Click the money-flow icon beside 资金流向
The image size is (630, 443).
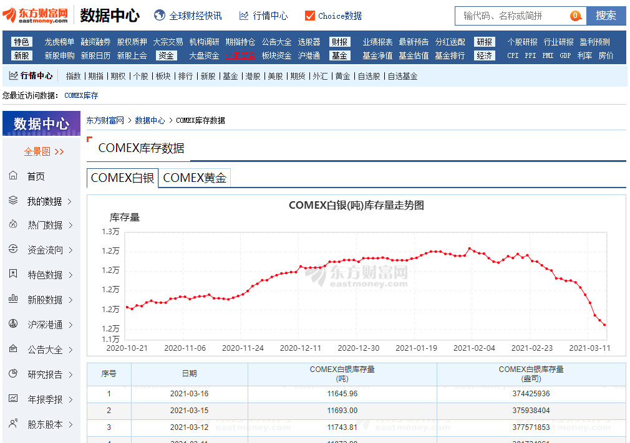[x=13, y=249]
